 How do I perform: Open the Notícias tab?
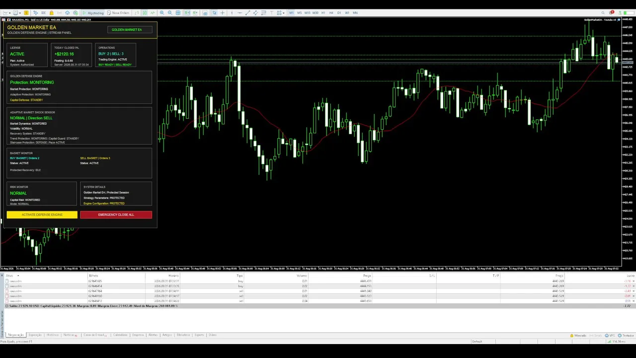point(70,335)
